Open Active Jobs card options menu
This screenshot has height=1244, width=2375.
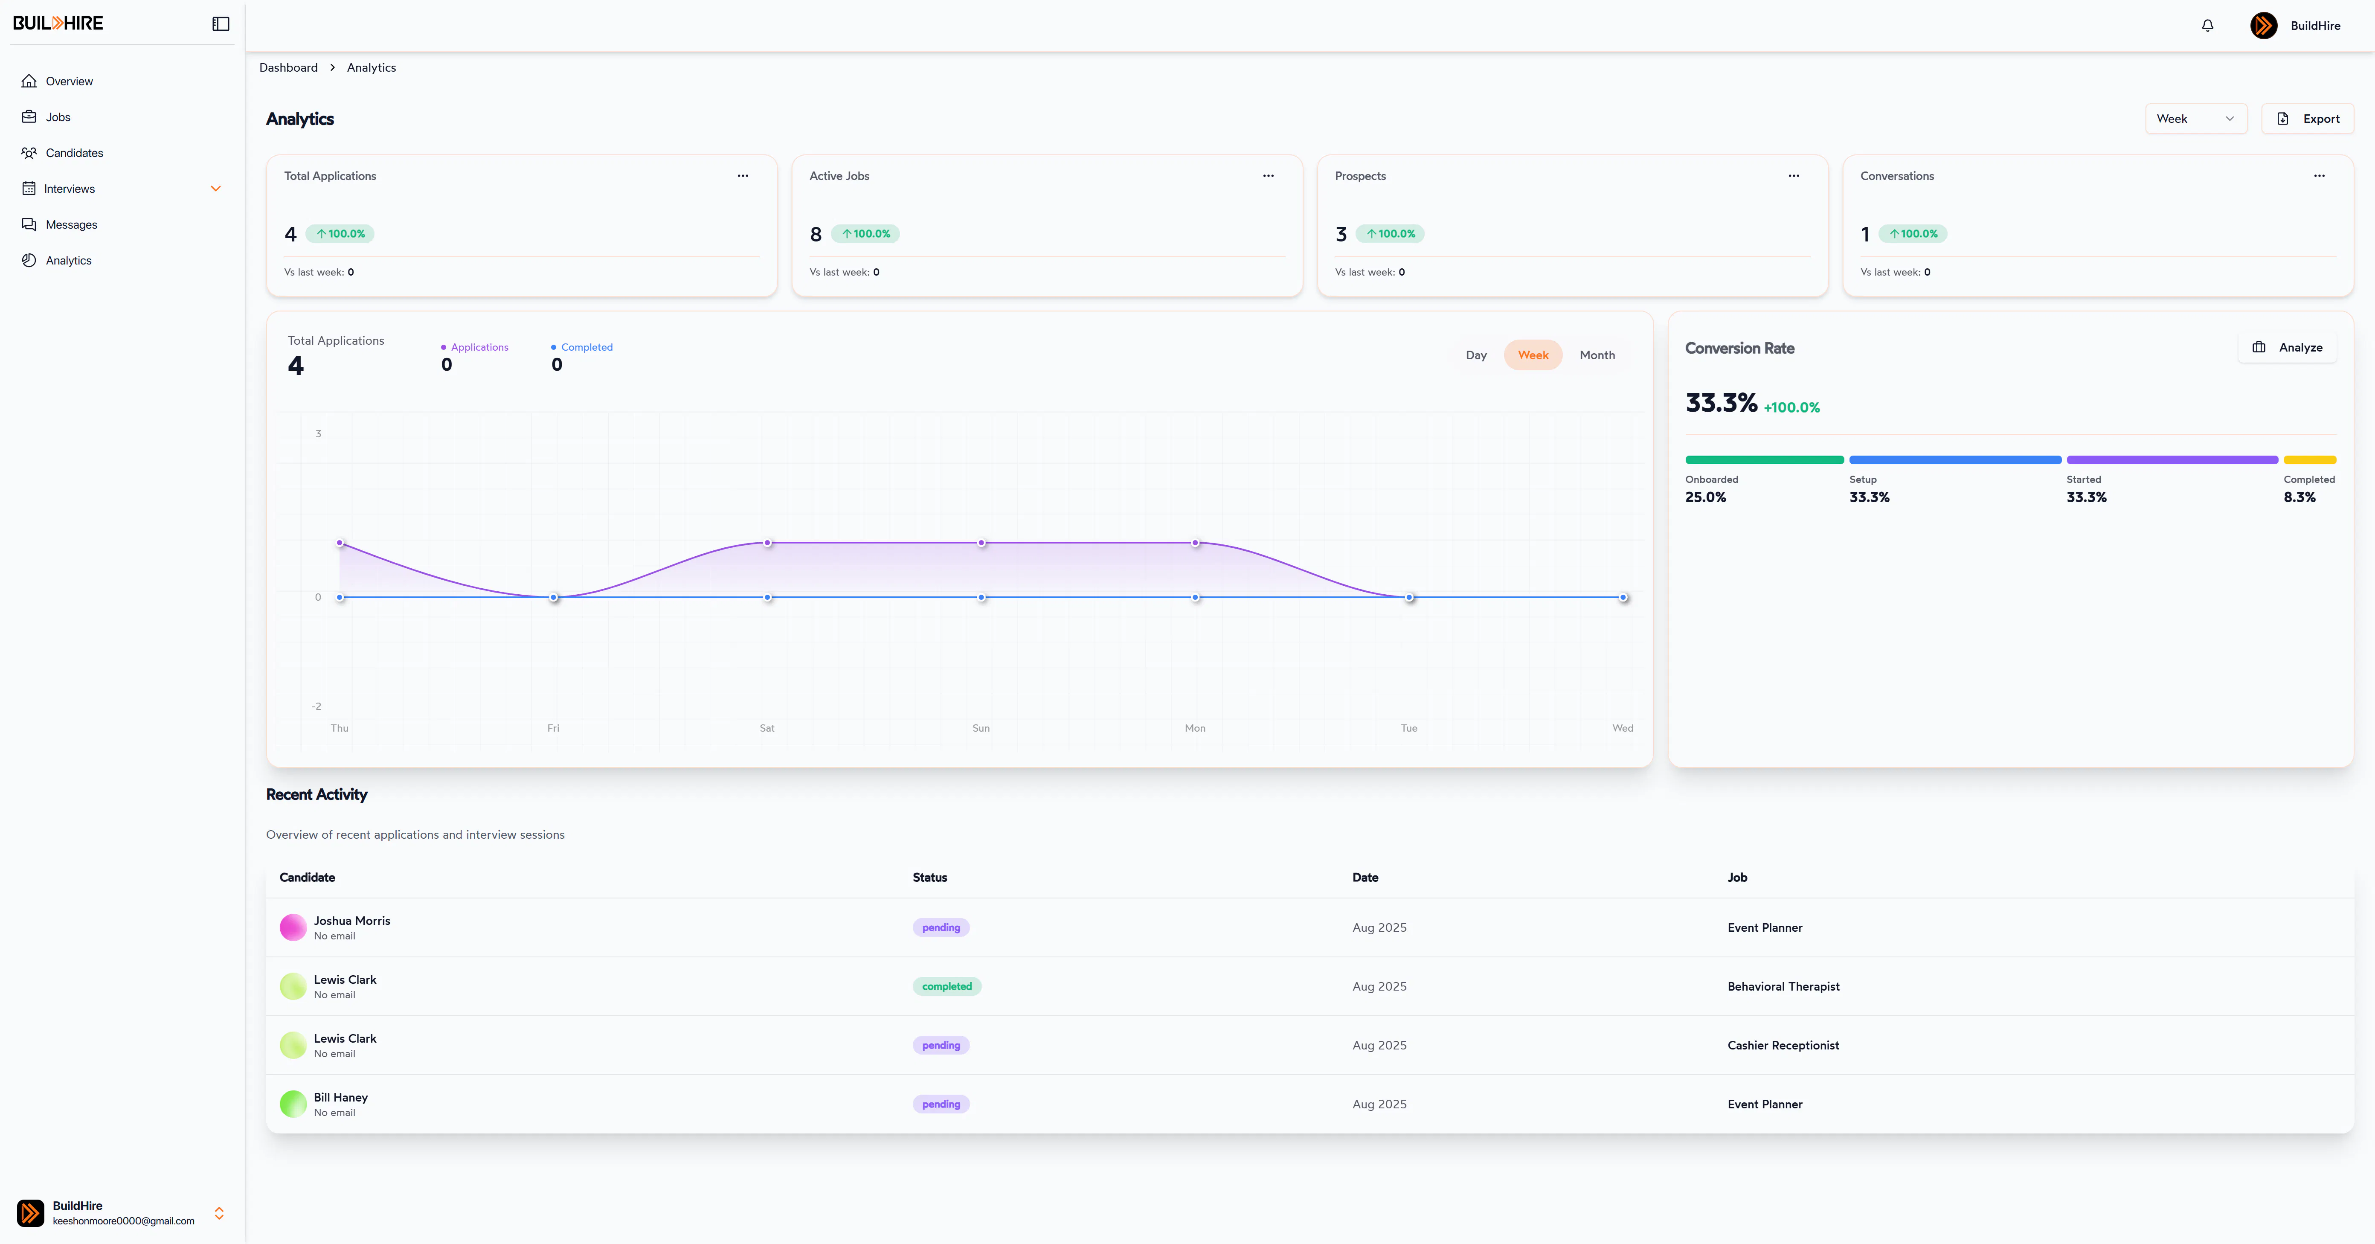click(x=1269, y=176)
